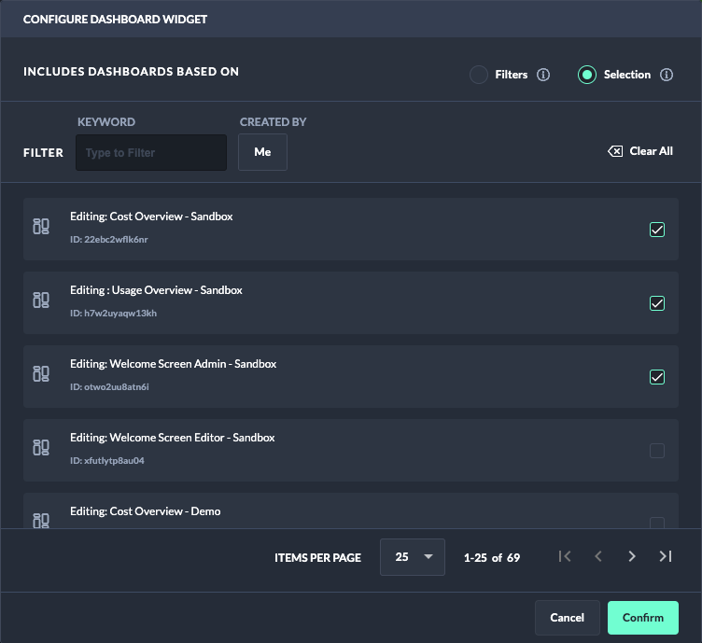Viewport: 702px width, 643px height.
Task: Go to the next page of results
Action: point(632,556)
